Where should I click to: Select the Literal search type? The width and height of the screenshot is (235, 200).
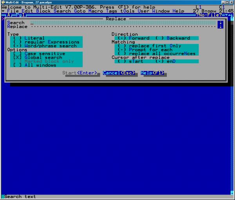pyautogui.click(x=29, y=38)
